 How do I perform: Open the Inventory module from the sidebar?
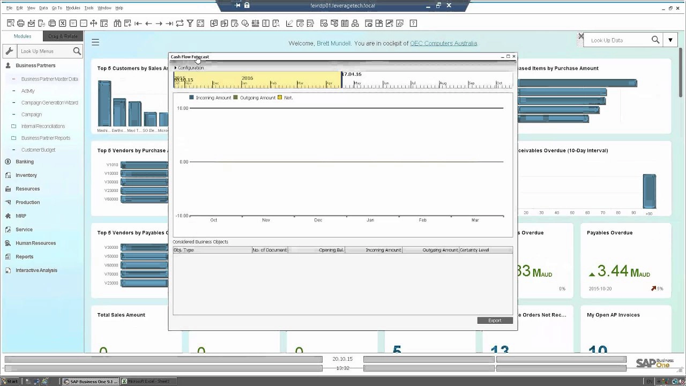[8, 175]
